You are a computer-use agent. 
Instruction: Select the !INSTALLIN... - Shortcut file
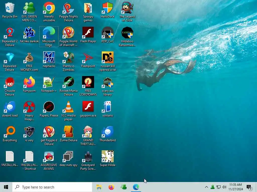click(29, 161)
